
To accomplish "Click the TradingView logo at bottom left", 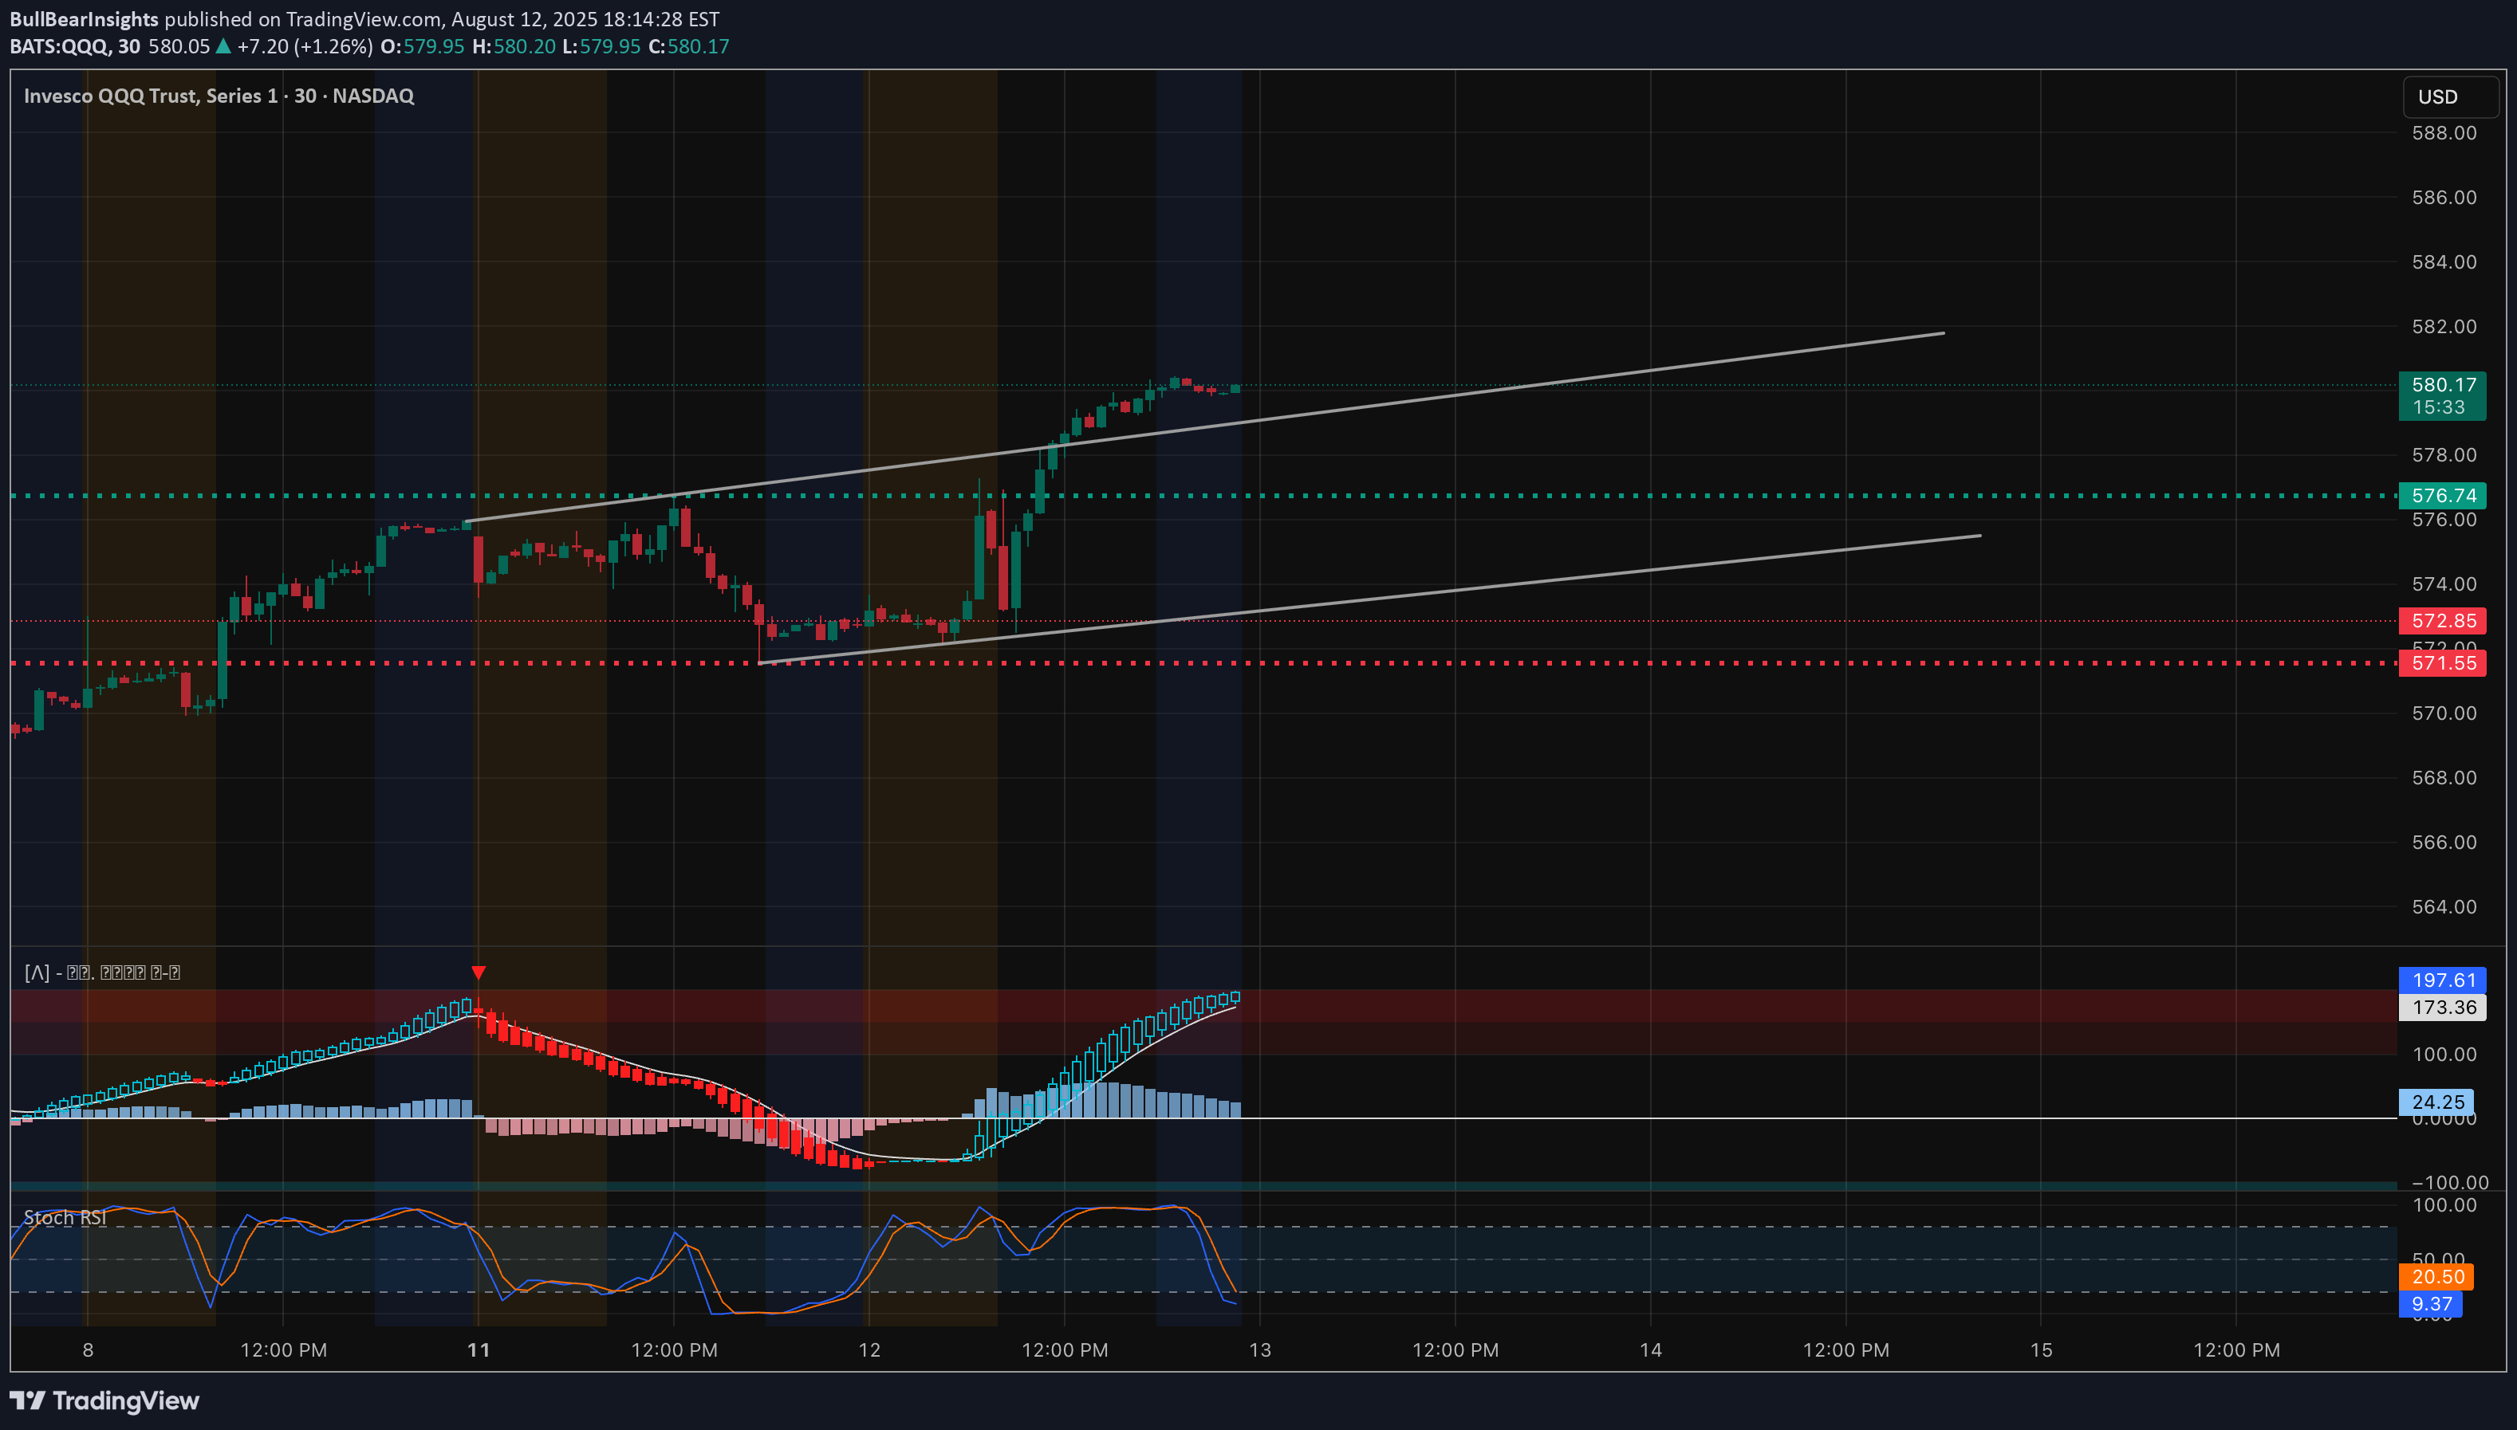I will pos(104,1401).
